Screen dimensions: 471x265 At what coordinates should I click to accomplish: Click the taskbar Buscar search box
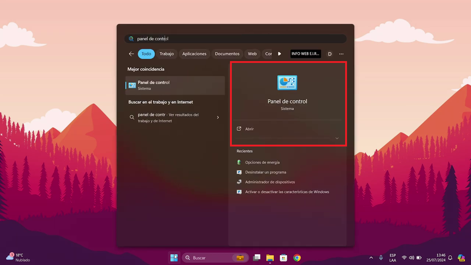(215, 258)
